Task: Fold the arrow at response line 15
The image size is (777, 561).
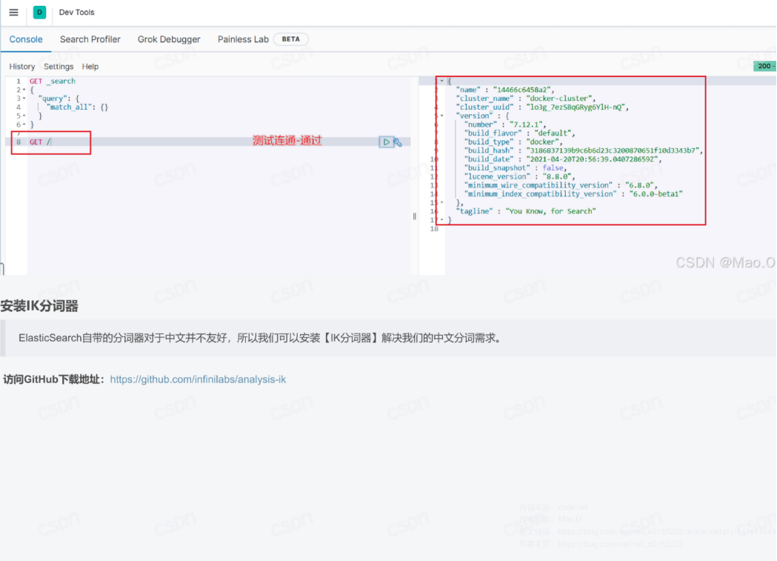Action: point(442,202)
